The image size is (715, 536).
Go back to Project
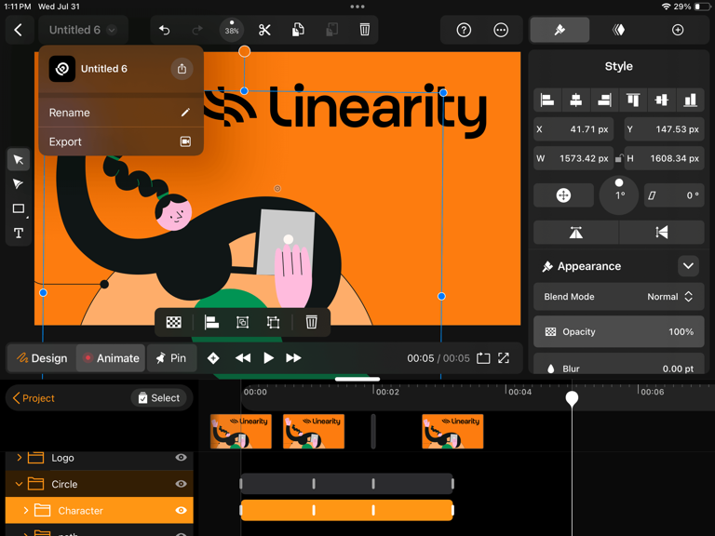(x=34, y=398)
